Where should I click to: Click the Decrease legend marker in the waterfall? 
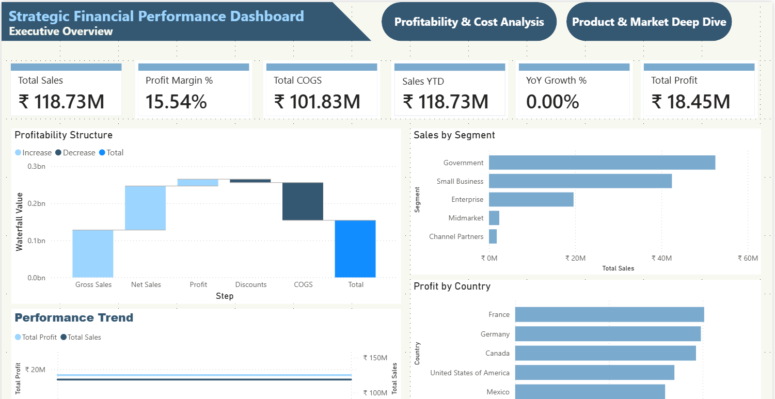click(x=58, y=153)
